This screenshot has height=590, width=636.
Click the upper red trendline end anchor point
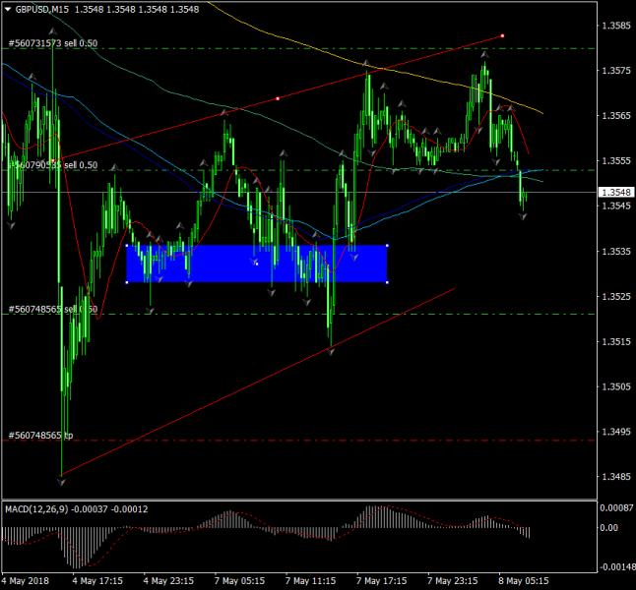click(x=502, y=36)
